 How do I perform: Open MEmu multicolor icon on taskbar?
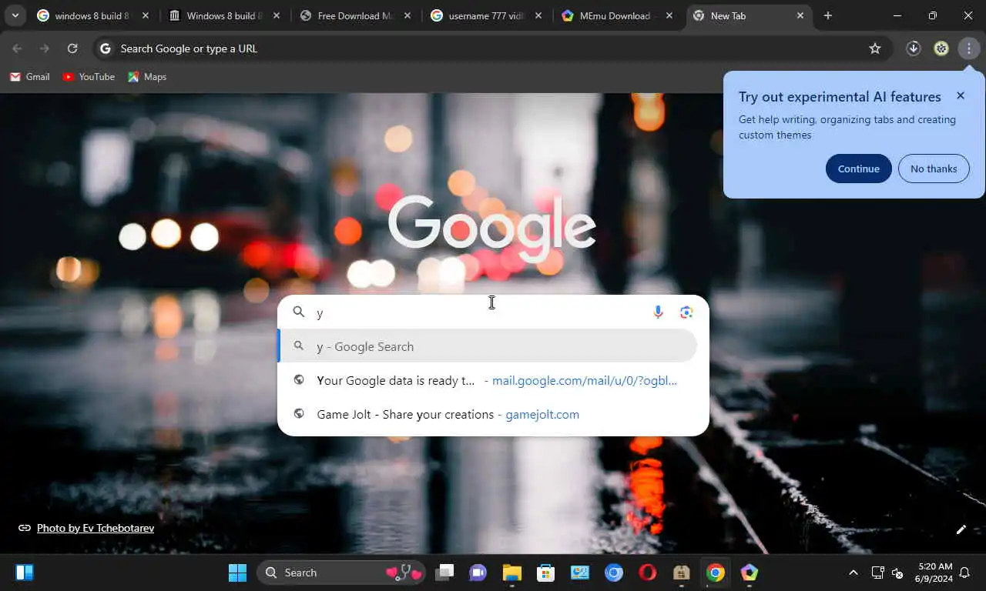tap(750, 573)
